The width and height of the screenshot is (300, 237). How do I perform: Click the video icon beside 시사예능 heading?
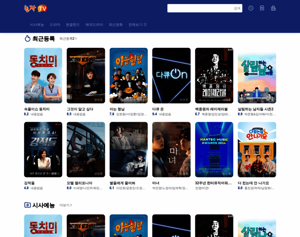(x=27, y=205)
